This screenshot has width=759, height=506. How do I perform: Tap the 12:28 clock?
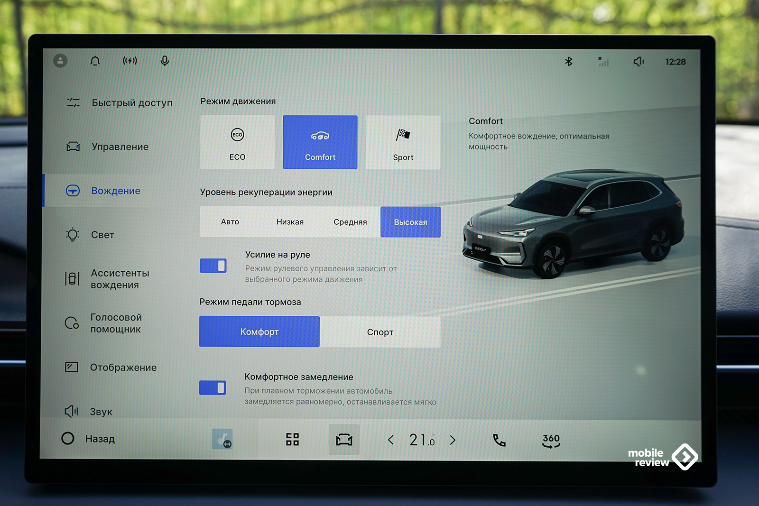coord(676,62)
